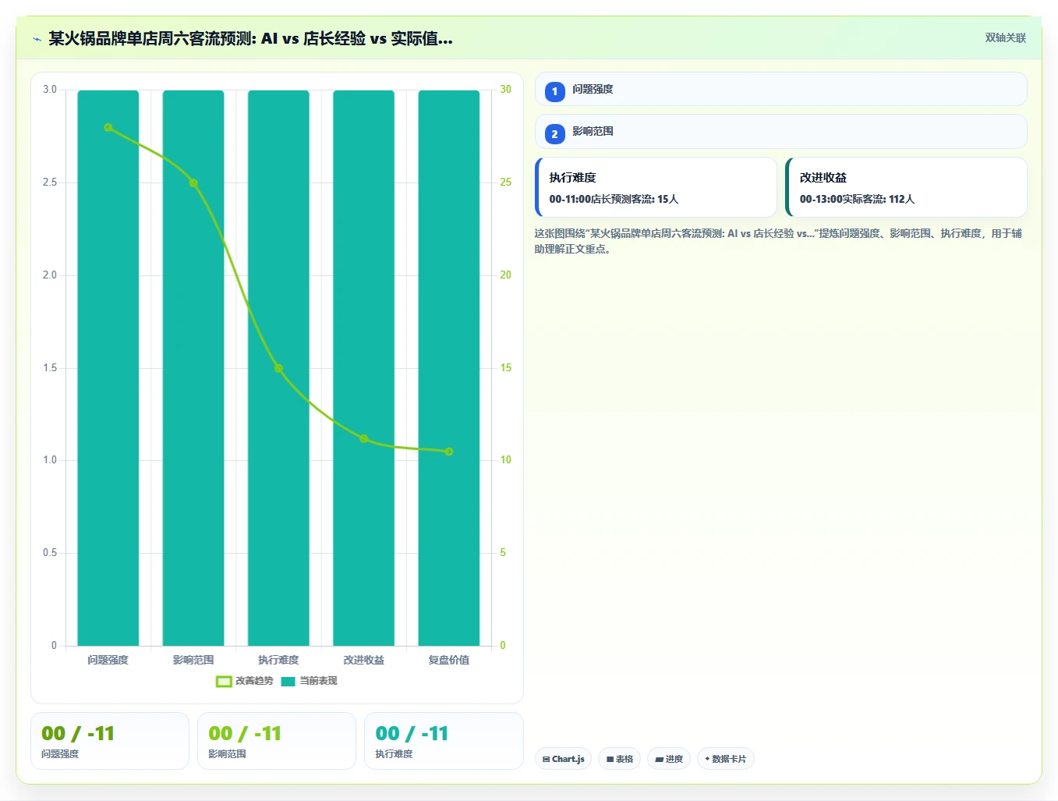This screenshot has height=801, width=1058.
Task: Toggle the 改善趋势 legend item
Action: click(x=245, y=681)
